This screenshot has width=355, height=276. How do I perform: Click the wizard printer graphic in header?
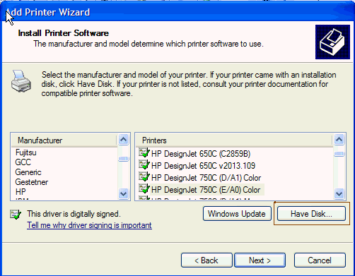click(332, 42)
